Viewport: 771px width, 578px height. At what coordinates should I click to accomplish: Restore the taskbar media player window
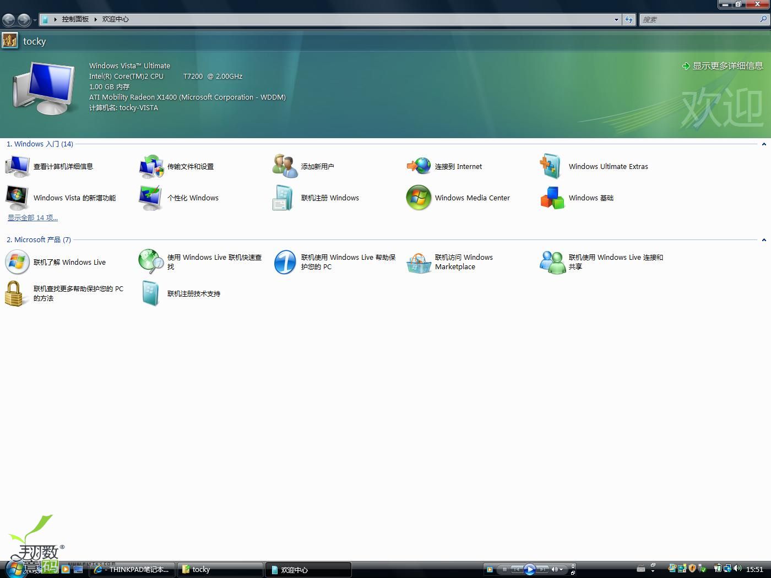click(x=573, y=573)
